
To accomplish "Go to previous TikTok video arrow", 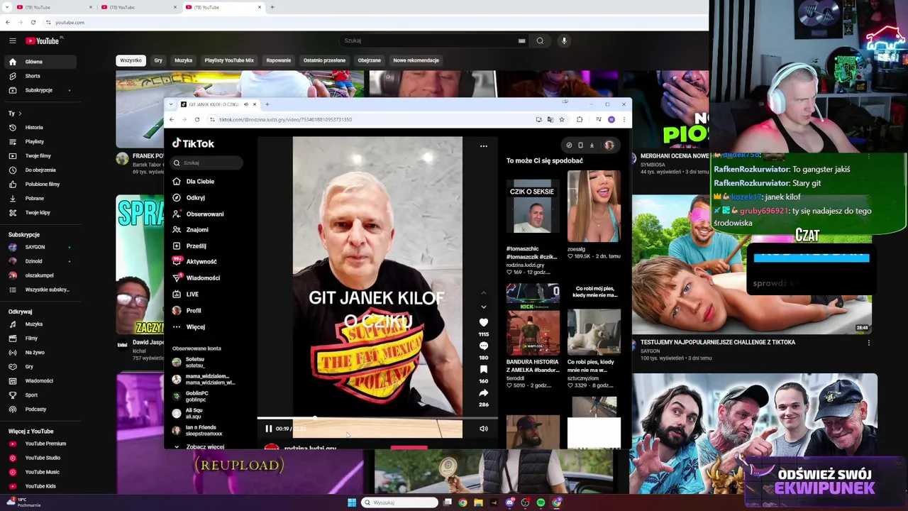I will pos(484,292).
